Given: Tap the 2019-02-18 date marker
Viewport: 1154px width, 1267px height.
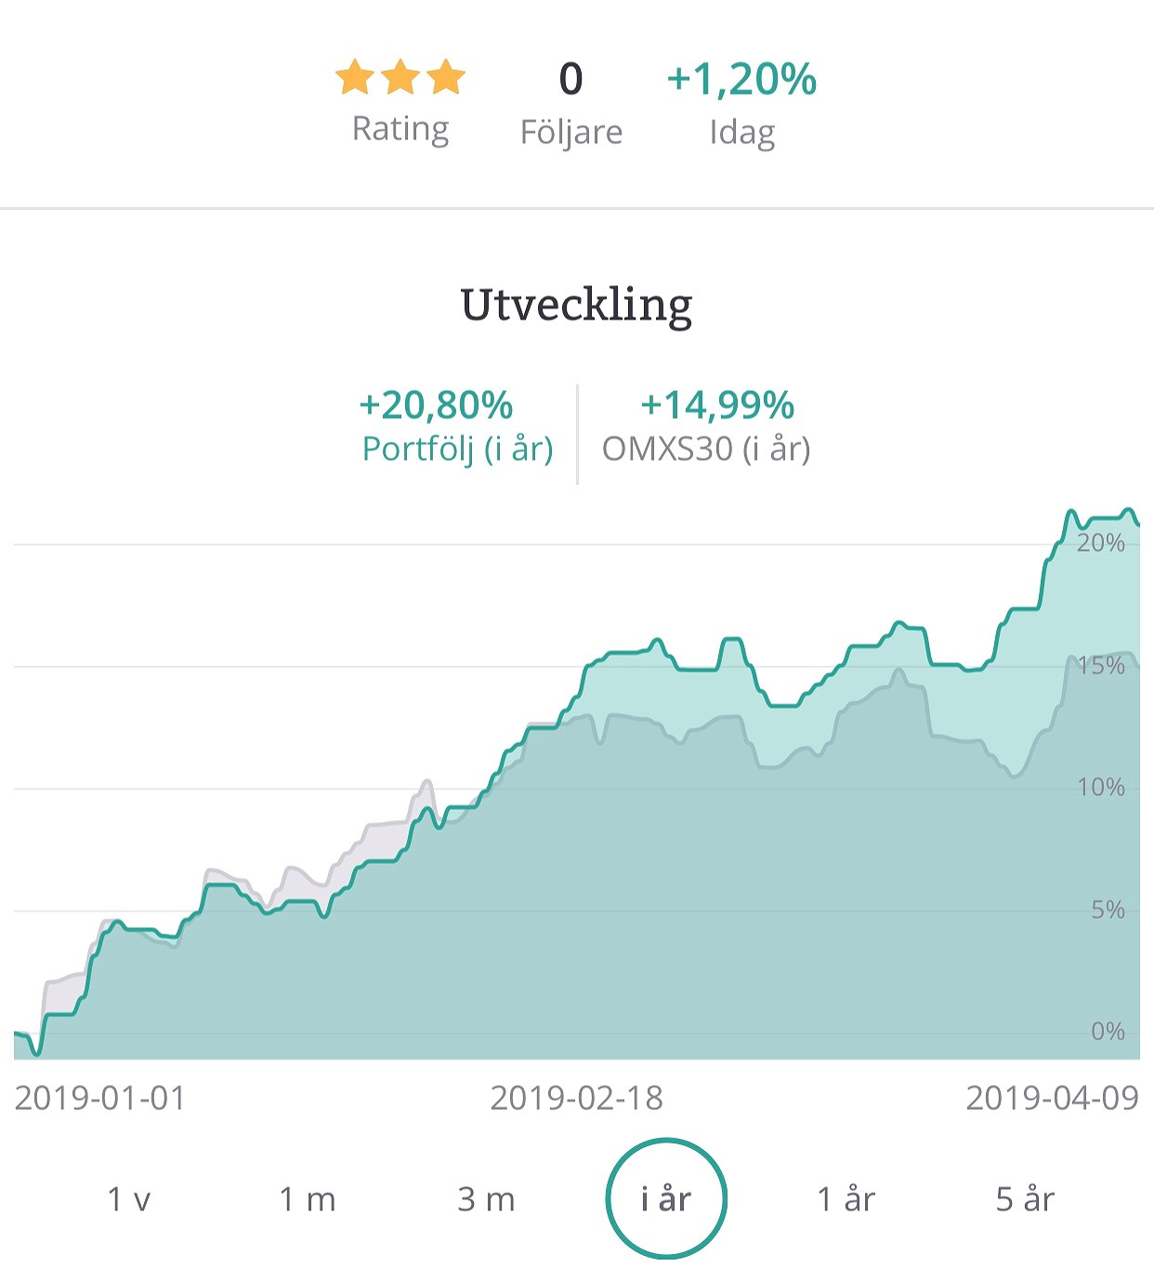Looking at the screenshot, I should [577, 1098].
